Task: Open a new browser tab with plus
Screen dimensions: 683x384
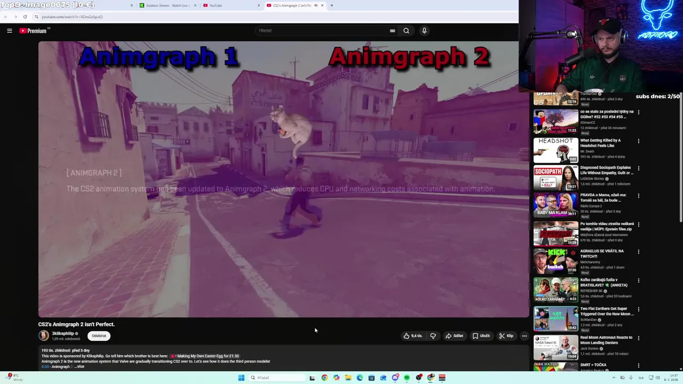Action: point(331,5)
